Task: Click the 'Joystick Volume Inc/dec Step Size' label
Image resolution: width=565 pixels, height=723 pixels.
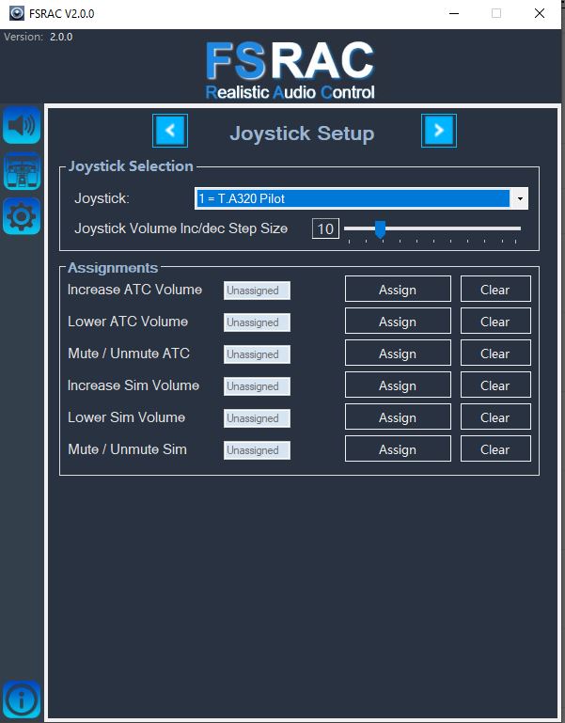Action: coord(181,228)
